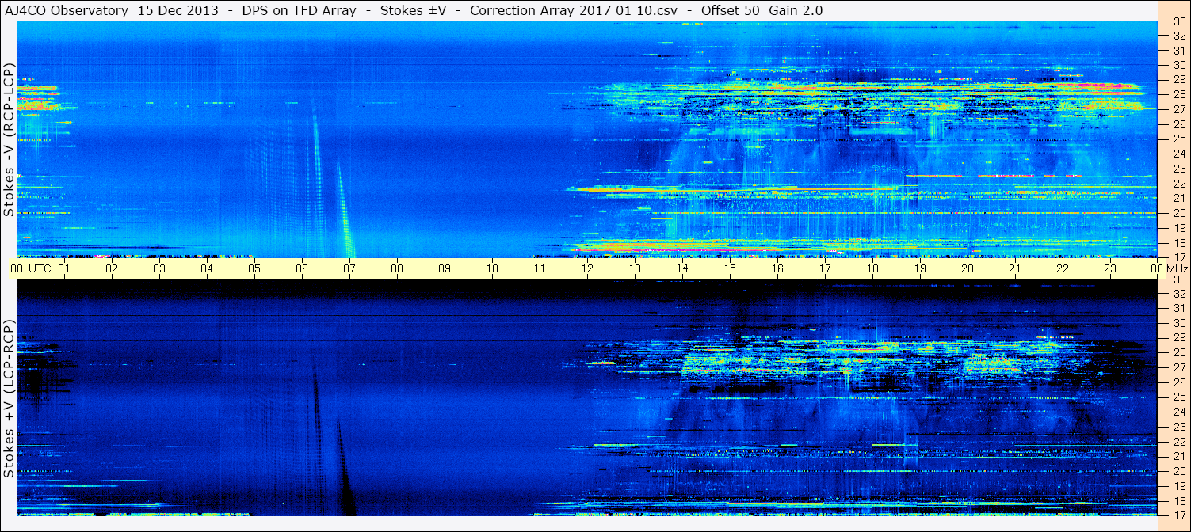Click the "Stokes ±V" header label

tap(415, 10)
